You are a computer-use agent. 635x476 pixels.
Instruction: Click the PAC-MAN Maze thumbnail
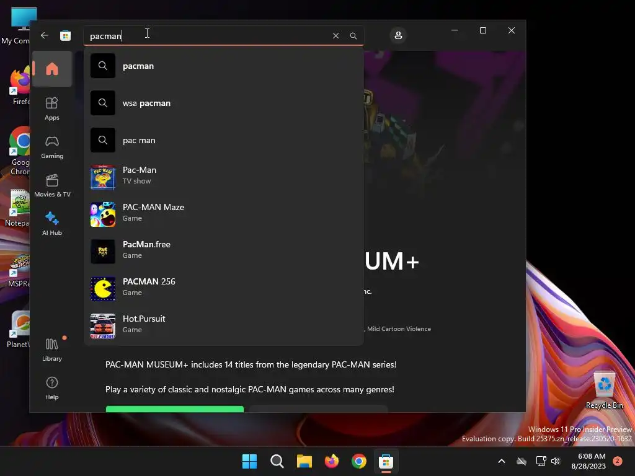102,214
